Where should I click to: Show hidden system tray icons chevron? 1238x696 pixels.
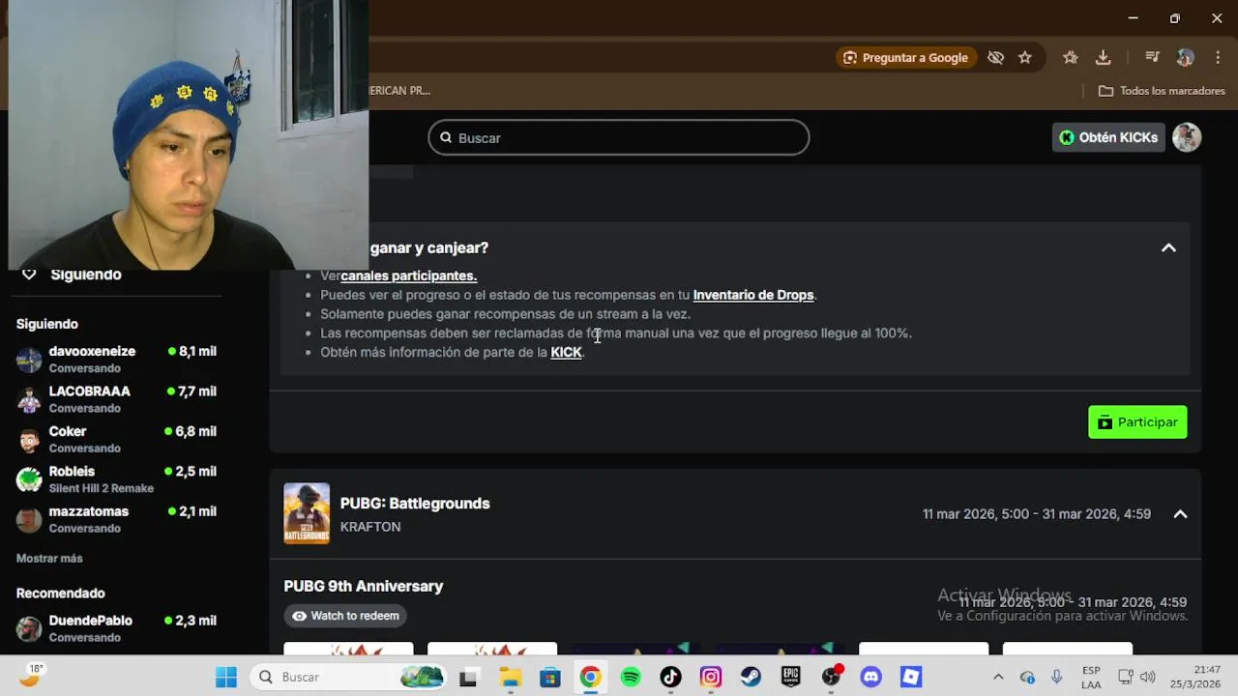tap(998, 677)
